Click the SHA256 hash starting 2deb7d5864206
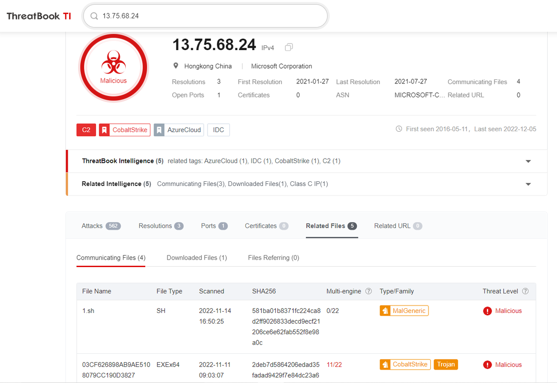 click(286, 370)
